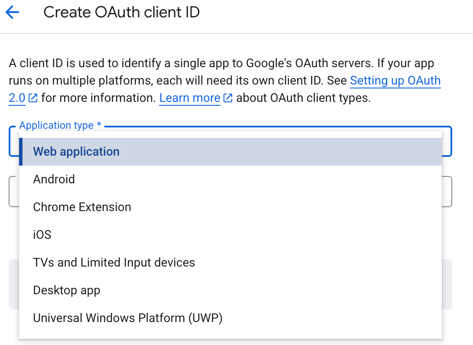Select Web application from the list
The image size is (473, 345).
pyautogui.click(x=230, y=152)
